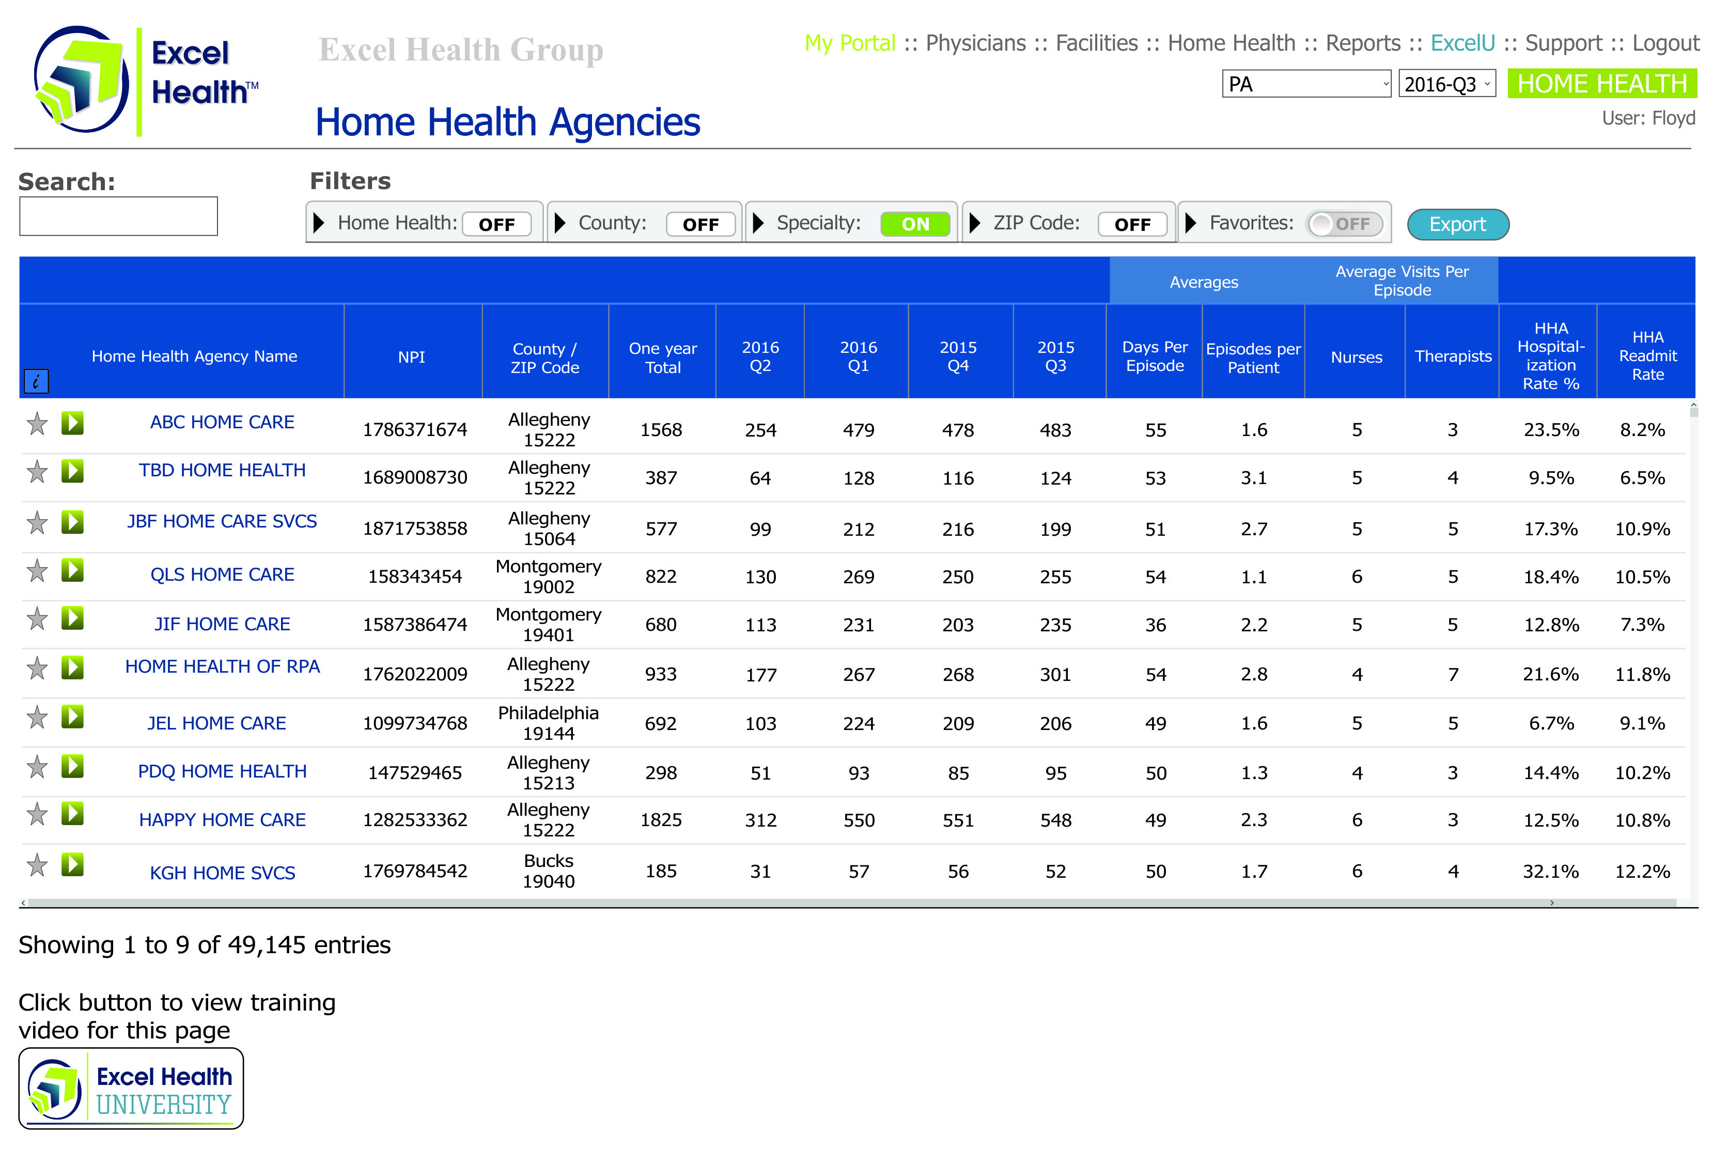
Task: Star the KGH HOME SVCS agency
Action: [37, 865]
